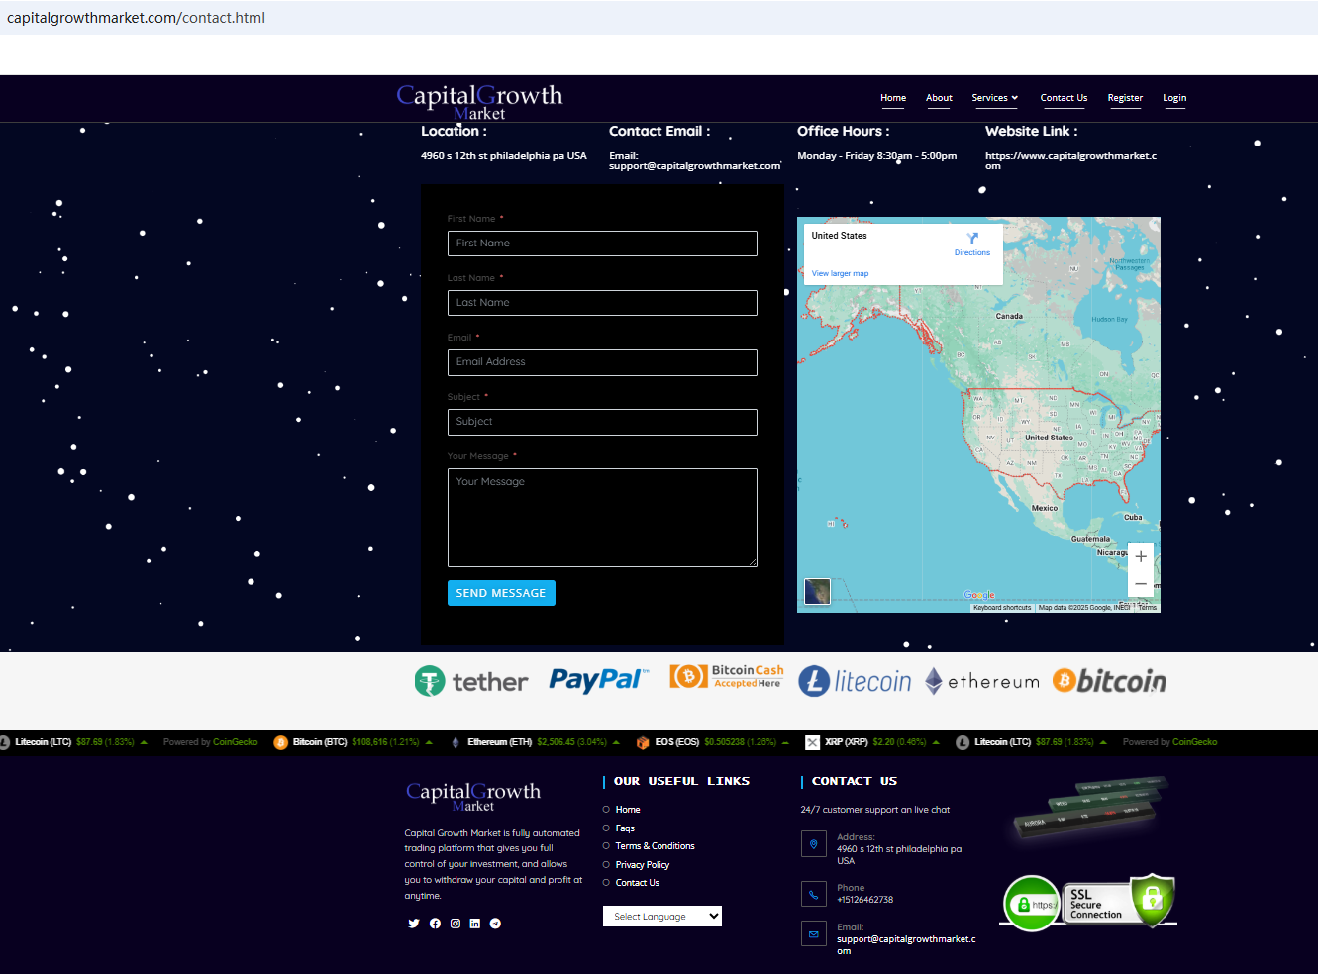
Task: Expand the Services dropdown menu
Action: (x=994, y=98)
